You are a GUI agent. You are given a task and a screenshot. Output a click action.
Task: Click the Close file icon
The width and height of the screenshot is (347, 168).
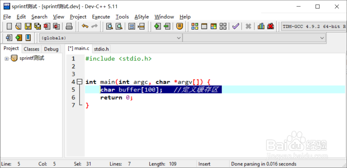point(47,27)
